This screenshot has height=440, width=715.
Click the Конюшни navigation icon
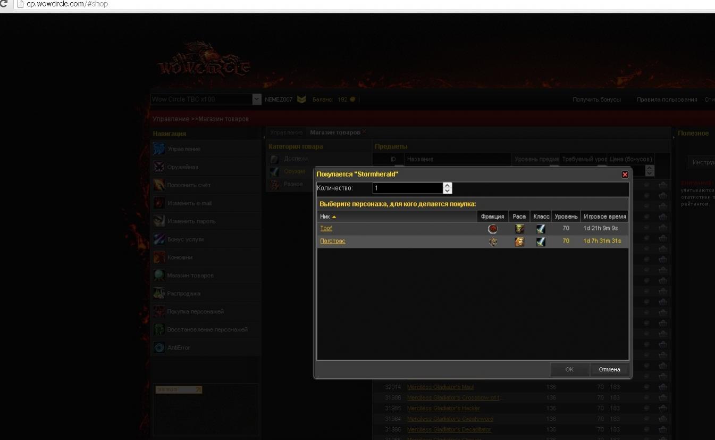pyautogui.click(x=159, y=258)
